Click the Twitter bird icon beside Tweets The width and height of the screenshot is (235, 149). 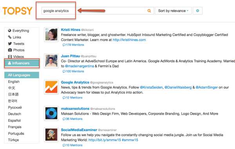click(10, 43)
